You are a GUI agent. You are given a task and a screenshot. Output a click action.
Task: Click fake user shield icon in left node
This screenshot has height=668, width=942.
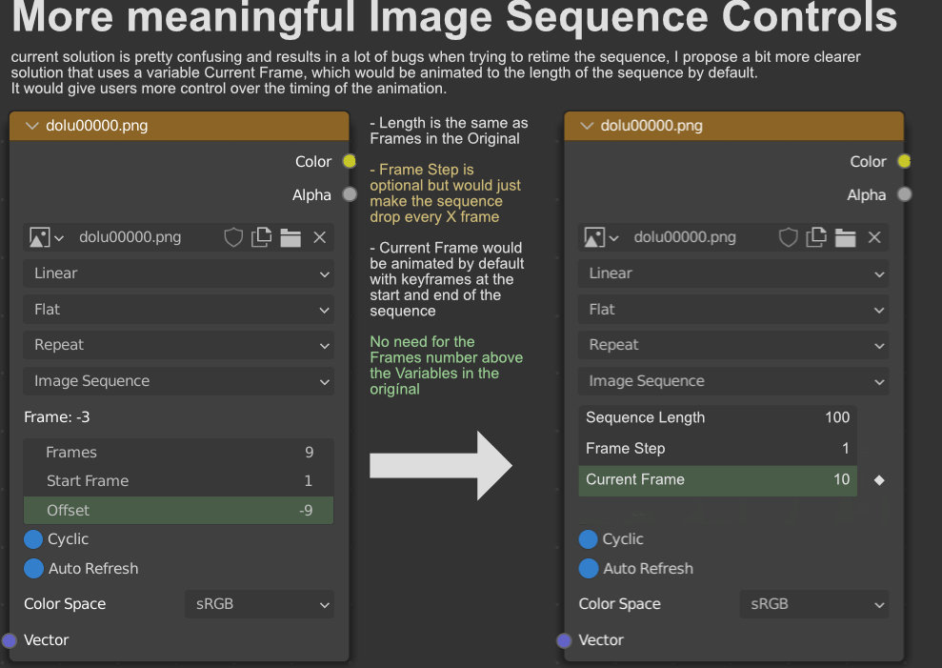[233, 237]
